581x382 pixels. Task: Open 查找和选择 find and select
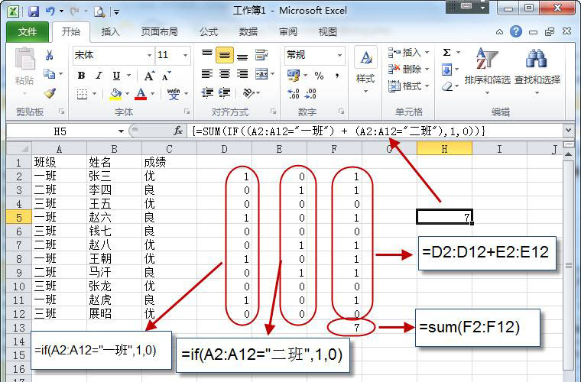point(537,70)
